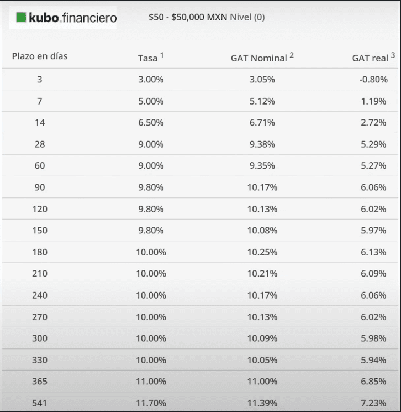Open footnote 1 next to Tasa

pos(162,55)
